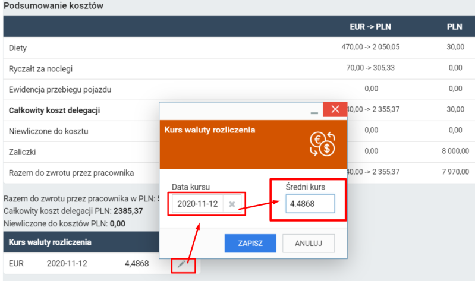Clear the date with the x icon

pyautogui.click(x=232, y=204)
